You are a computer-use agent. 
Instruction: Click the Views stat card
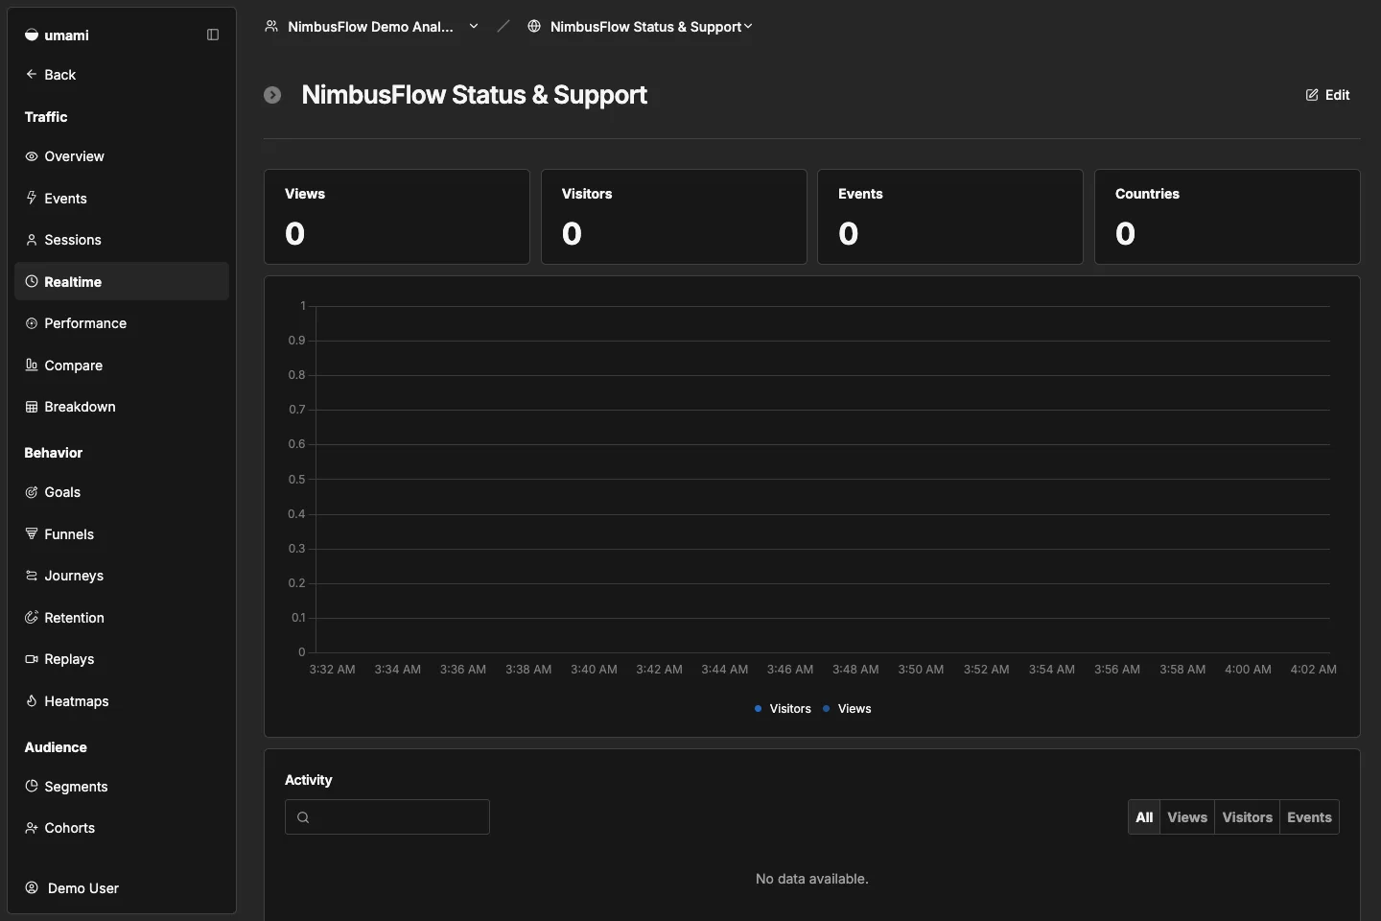tap(397, 217)
